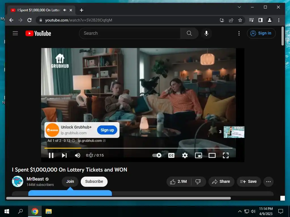Image resolution: width=290 pixels, height=217 pixels.
Task: Switch to miniplayer mode
Action: (x=199, y=155)
